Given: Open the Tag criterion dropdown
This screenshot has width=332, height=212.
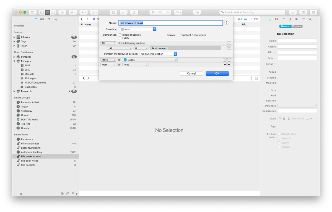Looking at the screenshot, I should pos(120,48).
